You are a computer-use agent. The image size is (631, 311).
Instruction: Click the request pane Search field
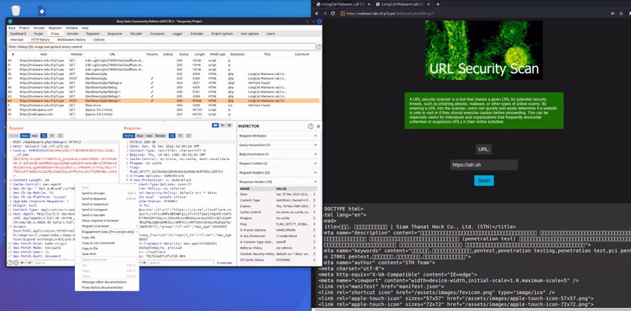(54, 263)
